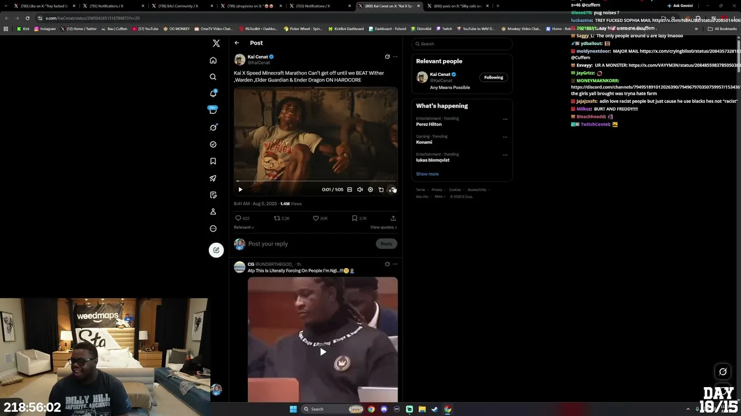
Task: Open the Relevant replies sort dropdown
Action: pyautogui.click(x=244, y=227)
